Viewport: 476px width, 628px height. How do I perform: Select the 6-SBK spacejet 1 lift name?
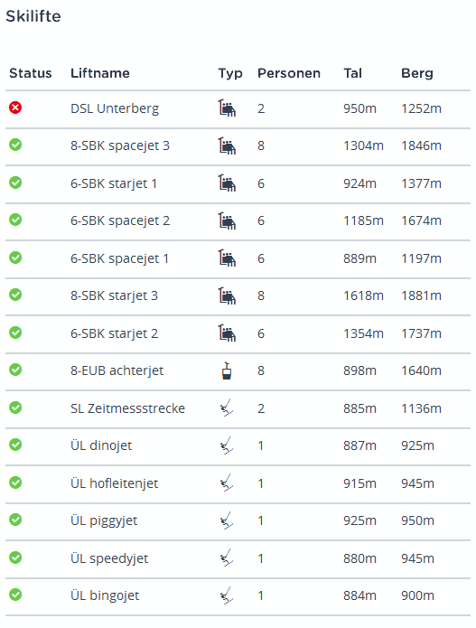click(x=120, y=258)
